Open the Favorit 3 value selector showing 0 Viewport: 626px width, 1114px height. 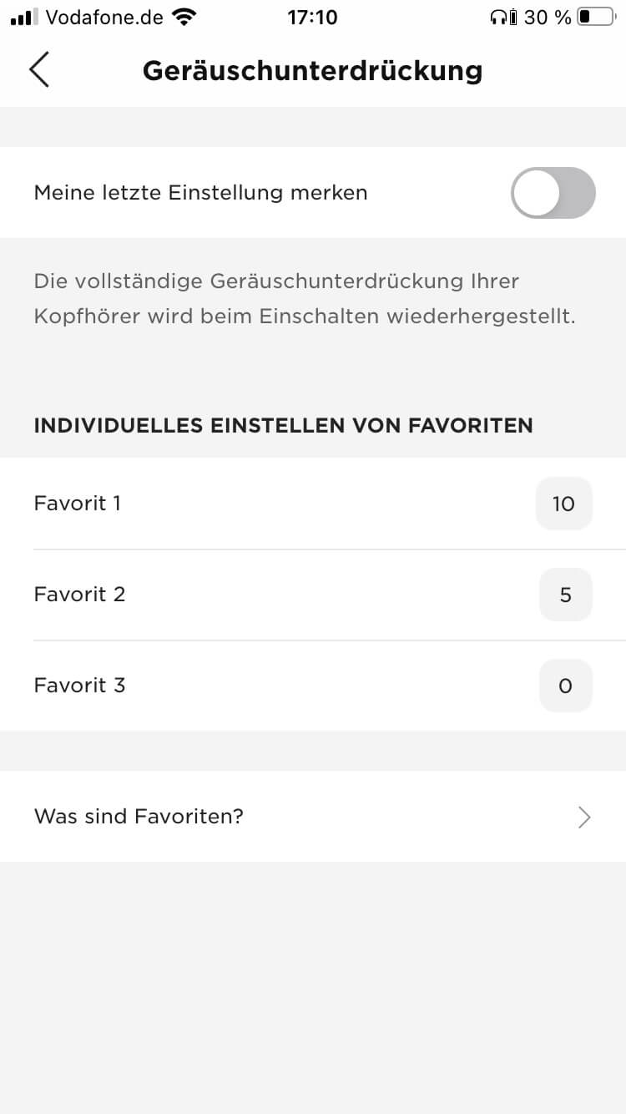(x=565, y=686)
